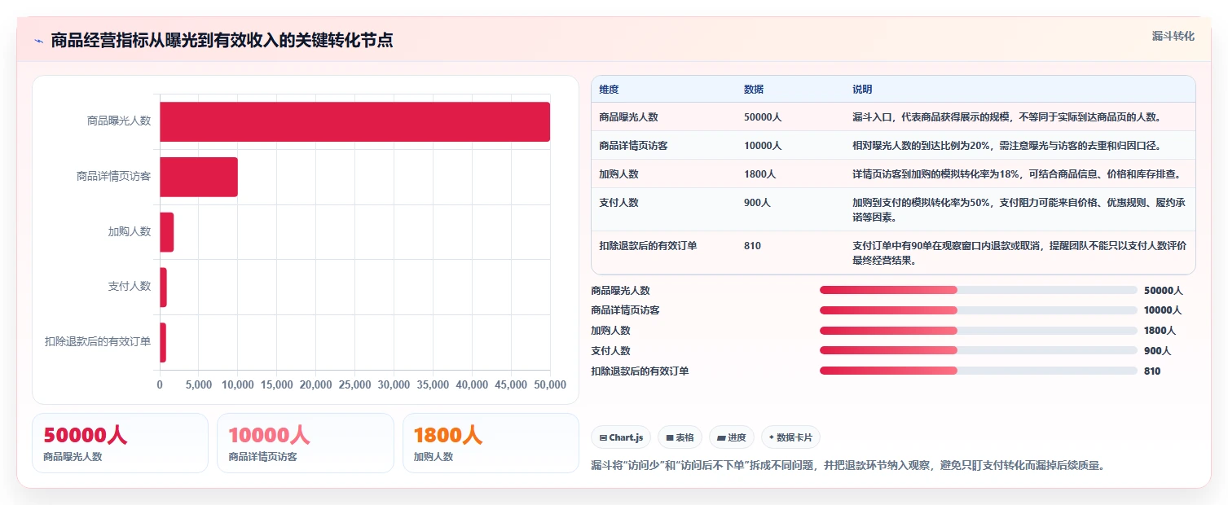Viewport: 1228px width, 505px height.
Task: Select the 进度 chip
Action: pos(732,437)
